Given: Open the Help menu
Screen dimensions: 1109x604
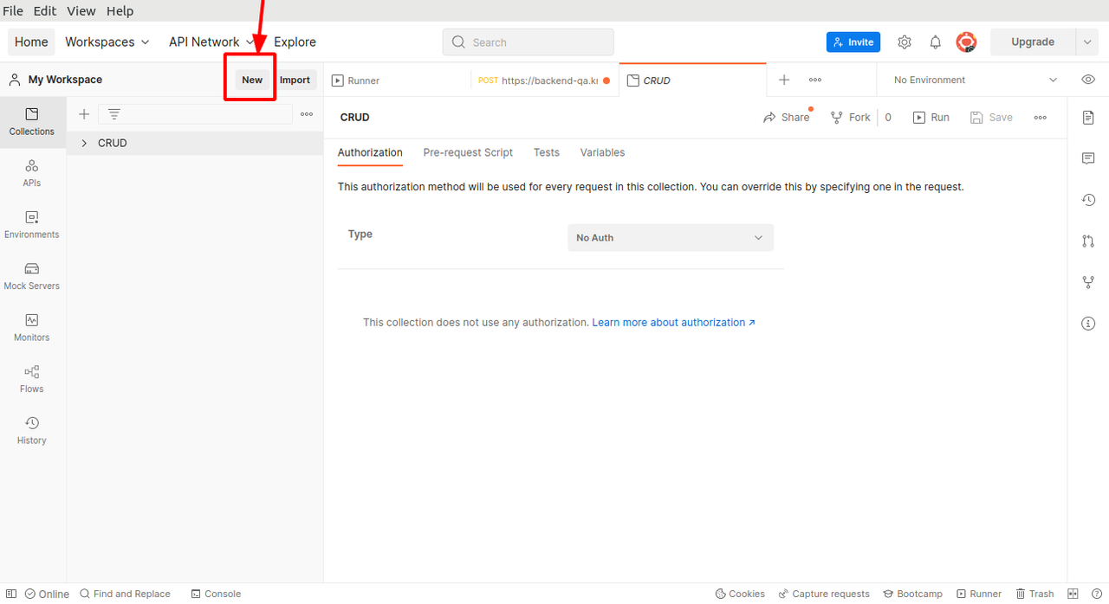Looking at the screenshot, I should pos(120,11).
